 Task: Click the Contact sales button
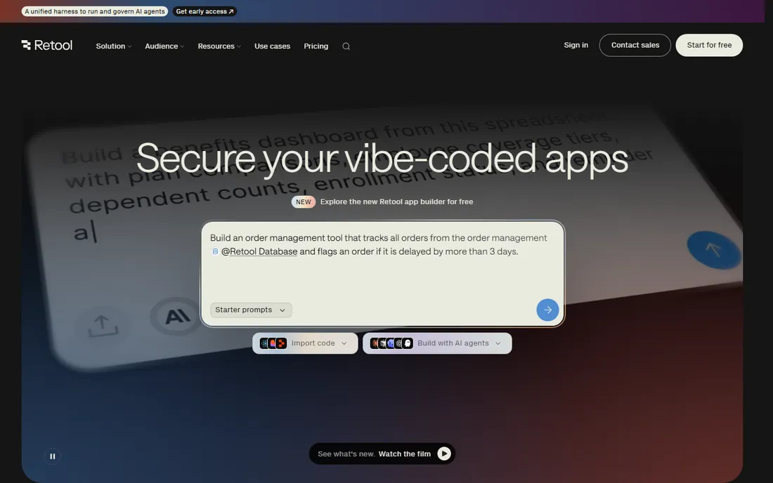click(635, 45)
